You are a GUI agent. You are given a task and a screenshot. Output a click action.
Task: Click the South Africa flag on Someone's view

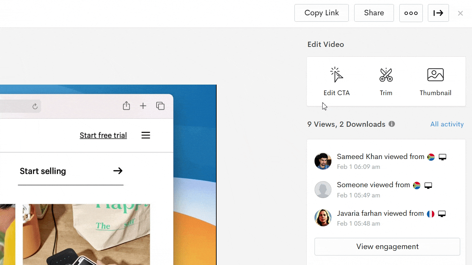[416, 185]
